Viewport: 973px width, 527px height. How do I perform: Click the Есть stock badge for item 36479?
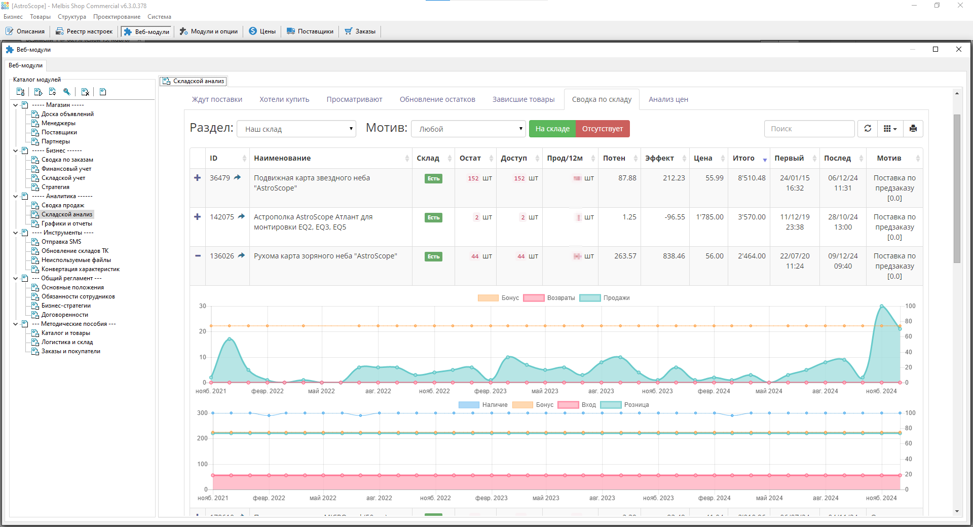pos(433,178)
